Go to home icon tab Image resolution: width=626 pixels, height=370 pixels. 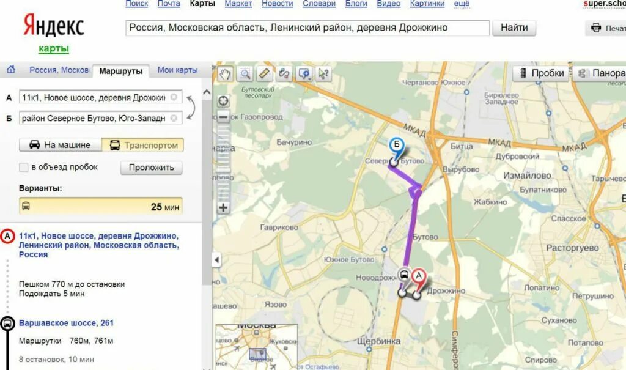(11, 70)
